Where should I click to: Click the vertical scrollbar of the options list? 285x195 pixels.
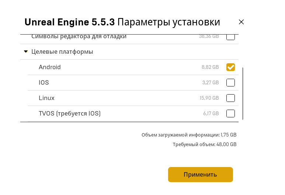click(243, 93)
